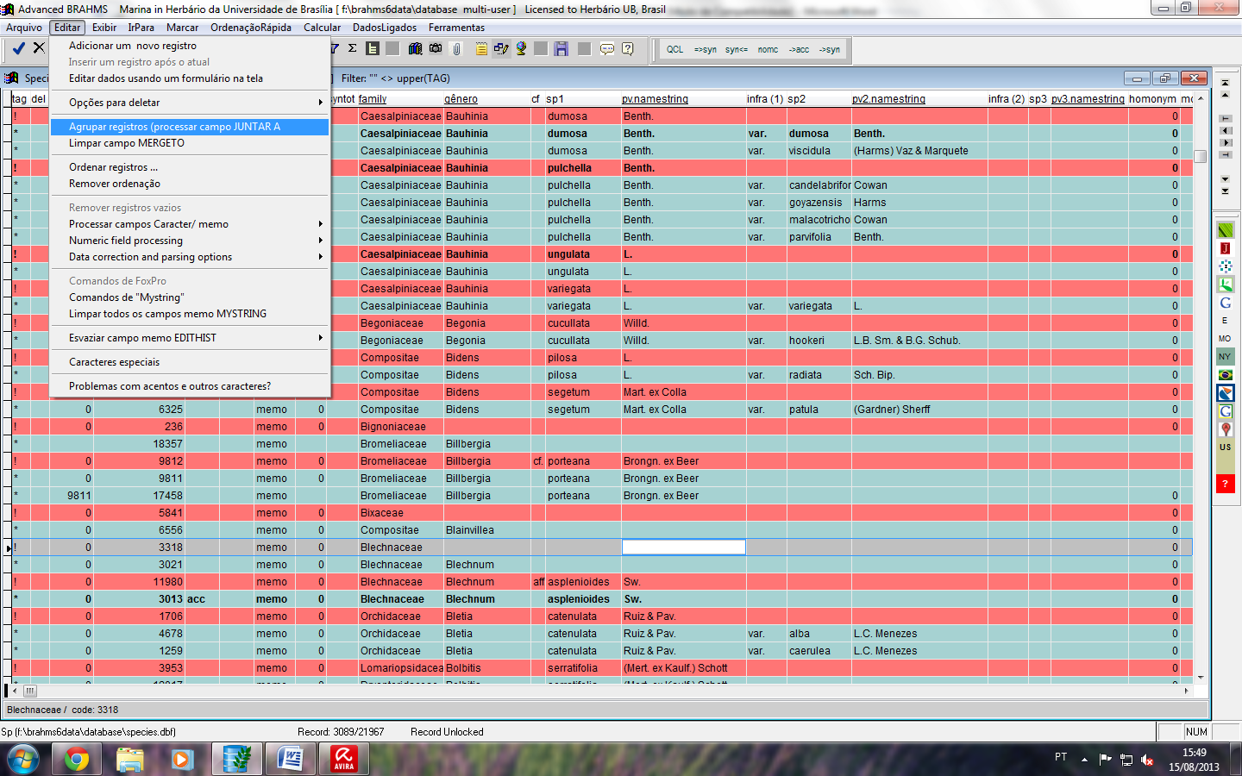
Task: Open Microsoft Word from taskbar
Action: pyautogui.click(x=290, y=760)
